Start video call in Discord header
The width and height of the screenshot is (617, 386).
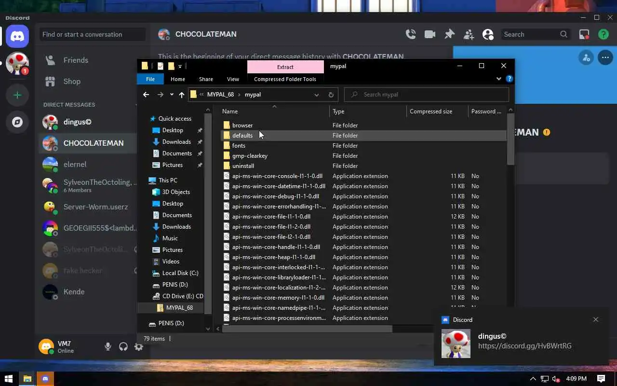pos(429,34)
